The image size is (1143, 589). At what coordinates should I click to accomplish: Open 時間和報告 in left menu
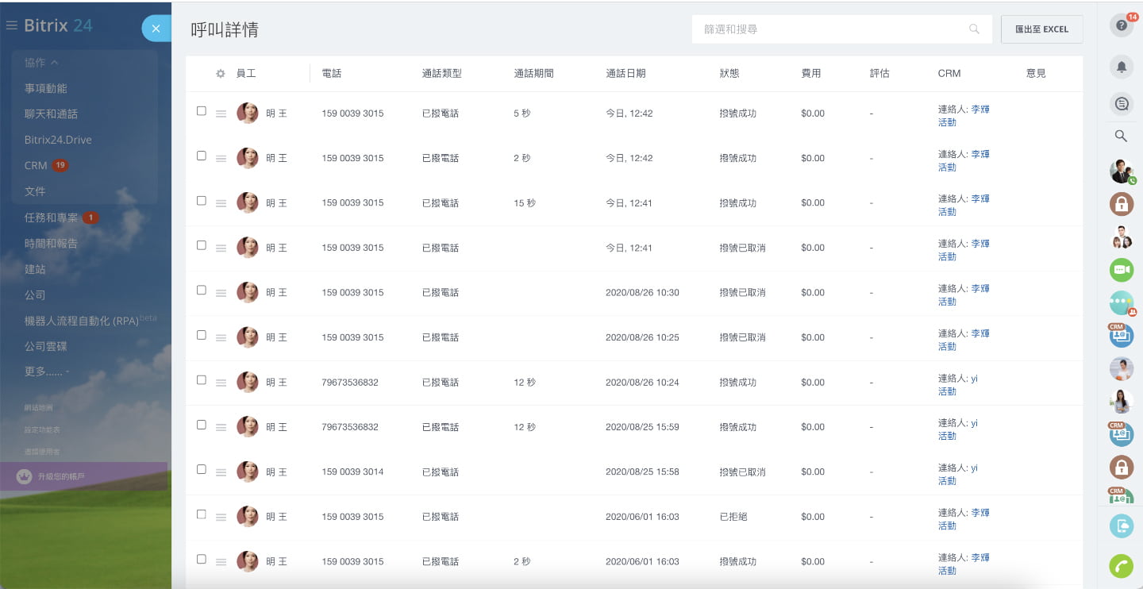(51, 244)
